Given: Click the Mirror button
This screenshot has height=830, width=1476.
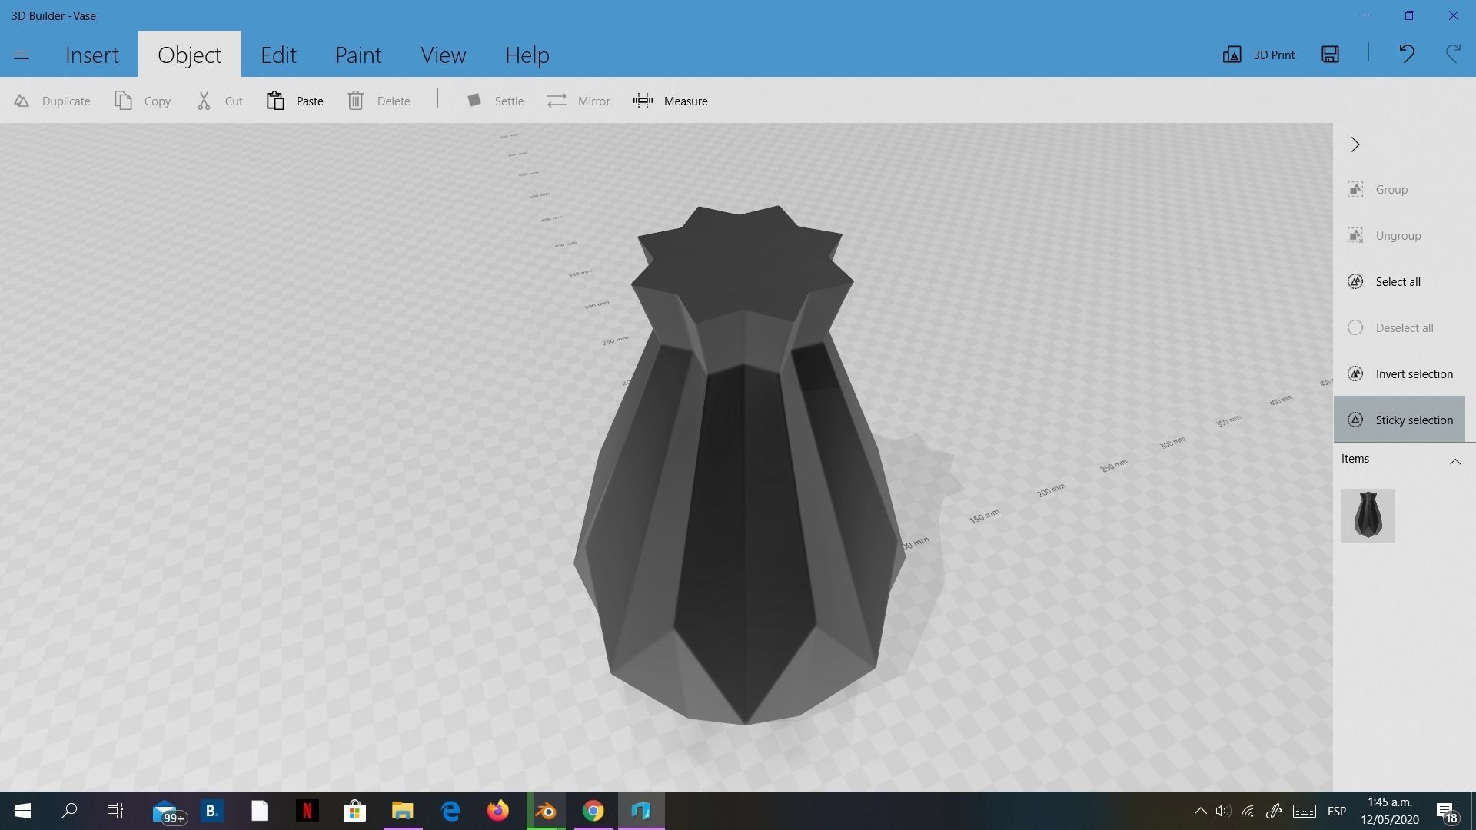Looking at the screenshot, I should tap(578, 101).
